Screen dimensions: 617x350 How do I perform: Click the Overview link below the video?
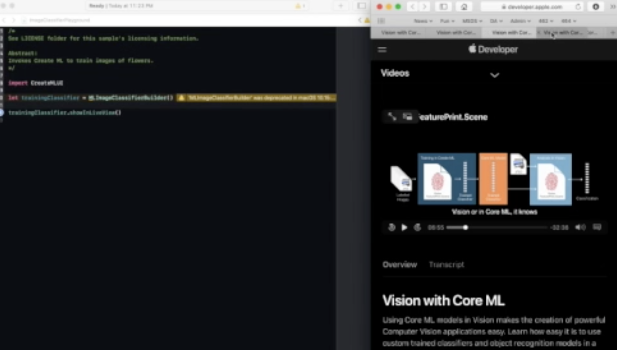point(400,264)
